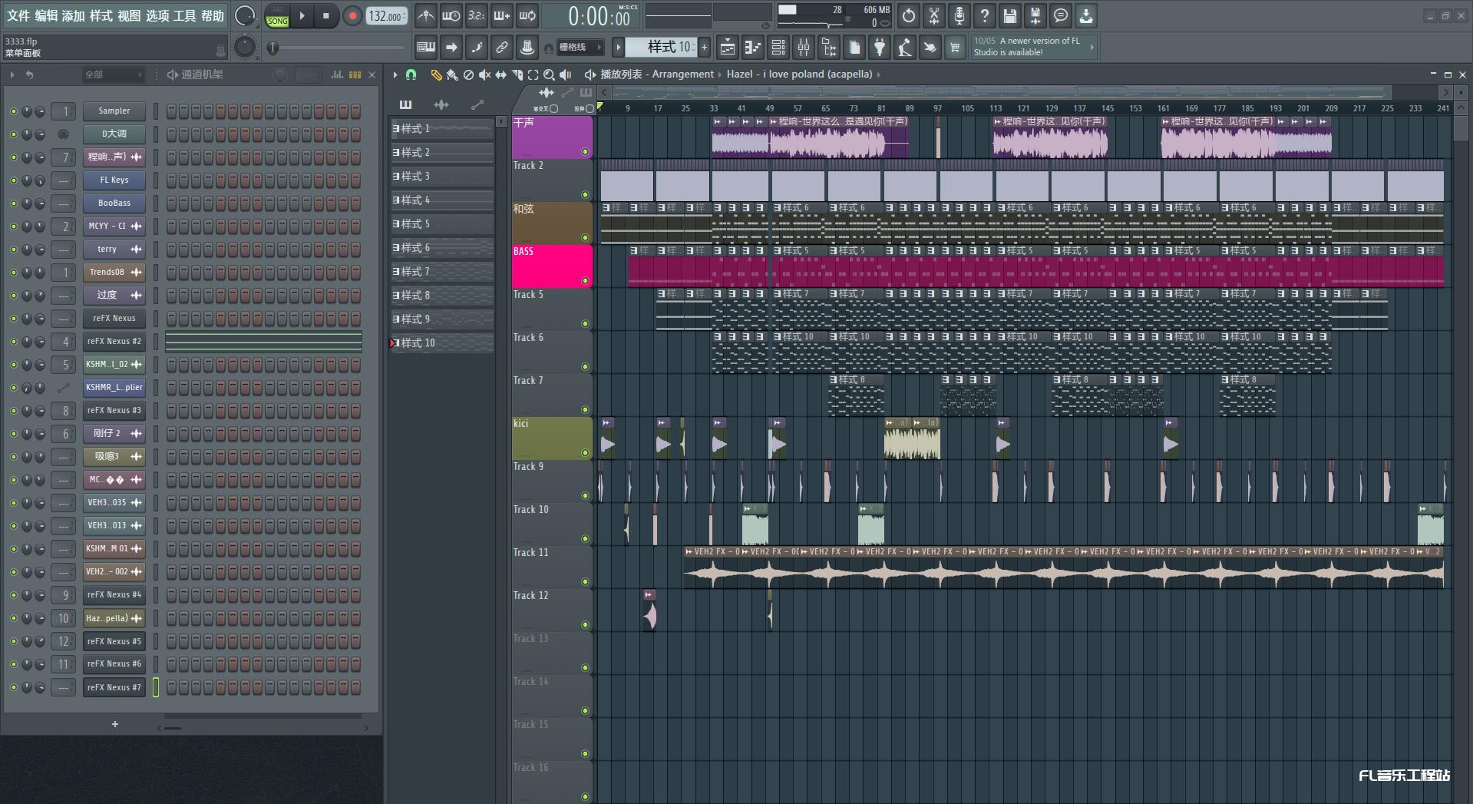This screenshot has width=1473, height=804.
Task: Select the zoom magnifier tool in playlist
Action: [x=549, y=74]
